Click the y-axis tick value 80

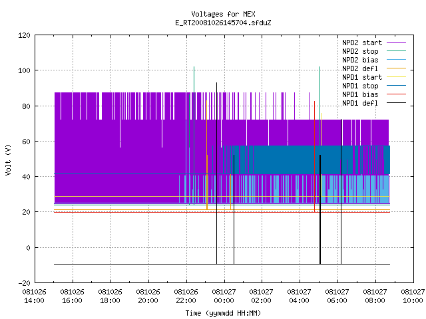(26, 106)
